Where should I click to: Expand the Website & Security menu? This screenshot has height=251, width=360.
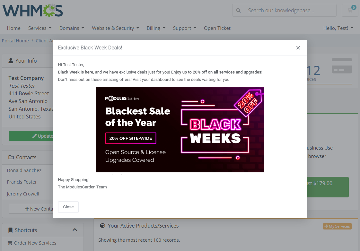pos(116,28)
